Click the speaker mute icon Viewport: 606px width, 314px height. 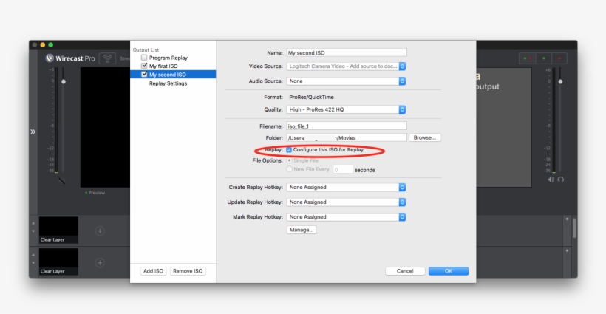(x=551, y=180)
